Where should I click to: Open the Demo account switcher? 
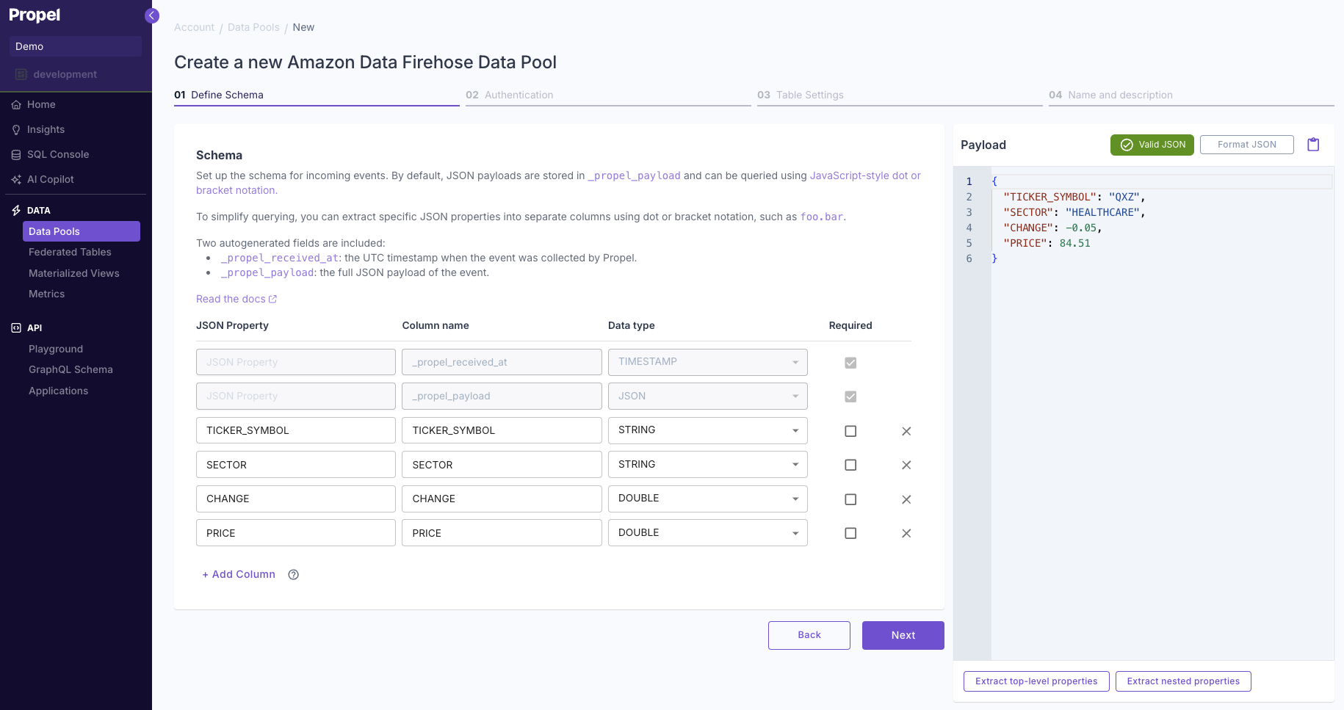click(76, 46)
